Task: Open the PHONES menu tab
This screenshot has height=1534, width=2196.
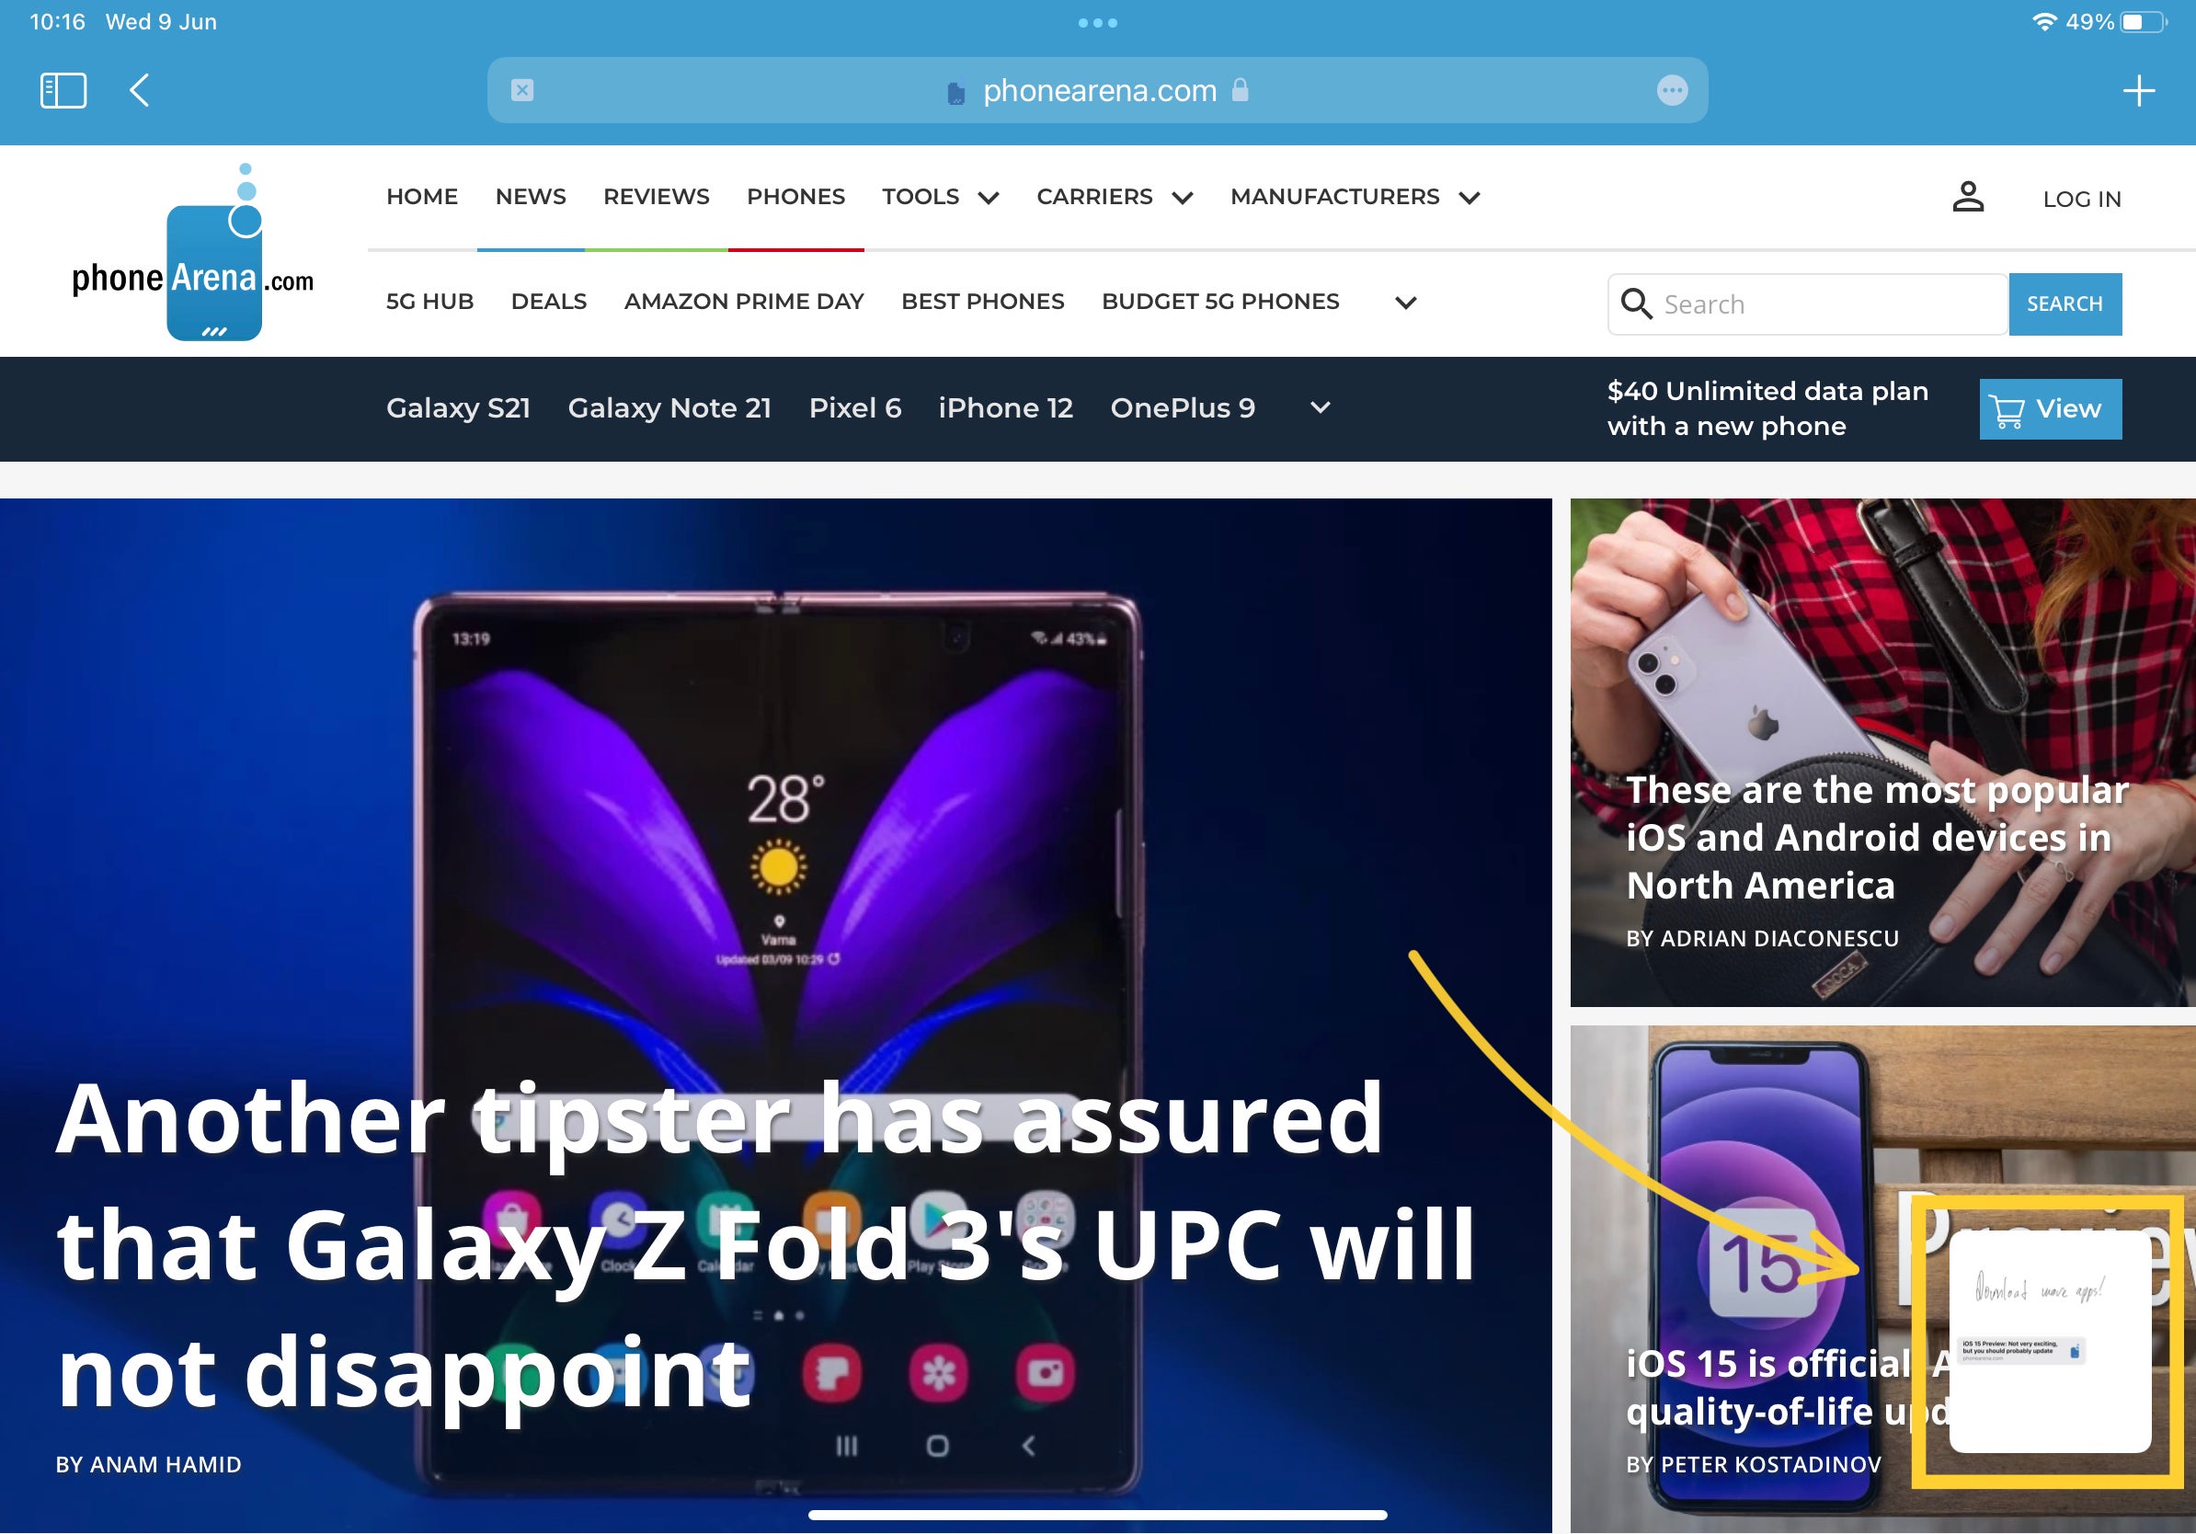Action: pos(796,197)
